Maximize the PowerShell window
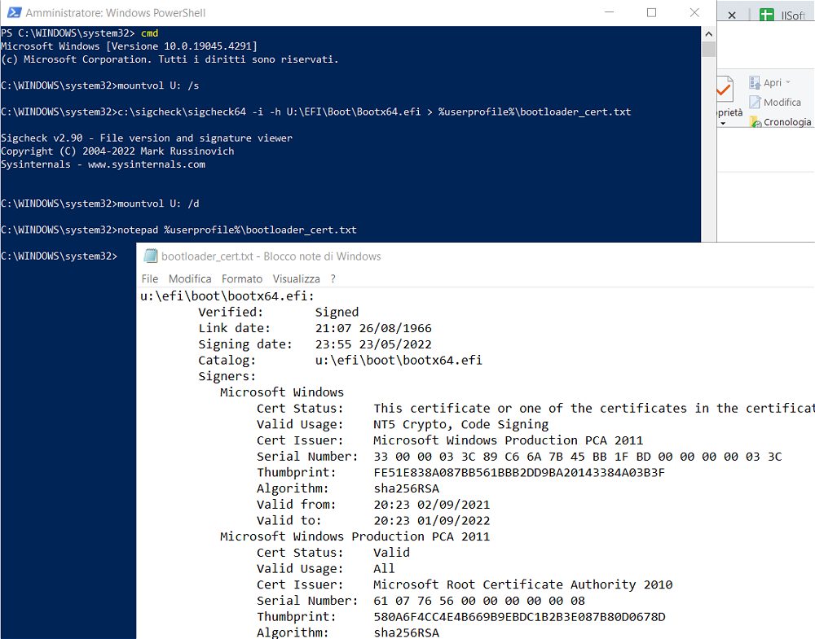This screenshot has height=639, width=815. 651,13
